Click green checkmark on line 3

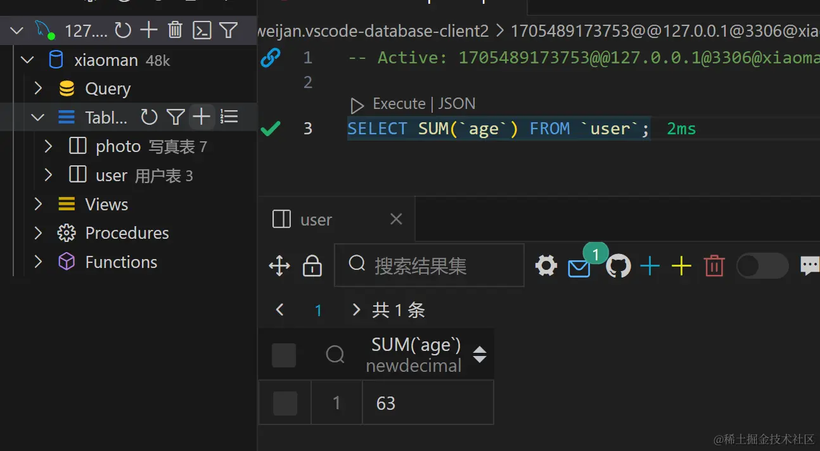click(271, 129)
